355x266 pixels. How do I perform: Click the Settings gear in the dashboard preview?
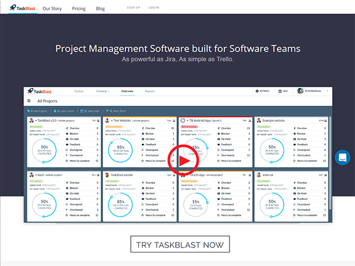257,91
